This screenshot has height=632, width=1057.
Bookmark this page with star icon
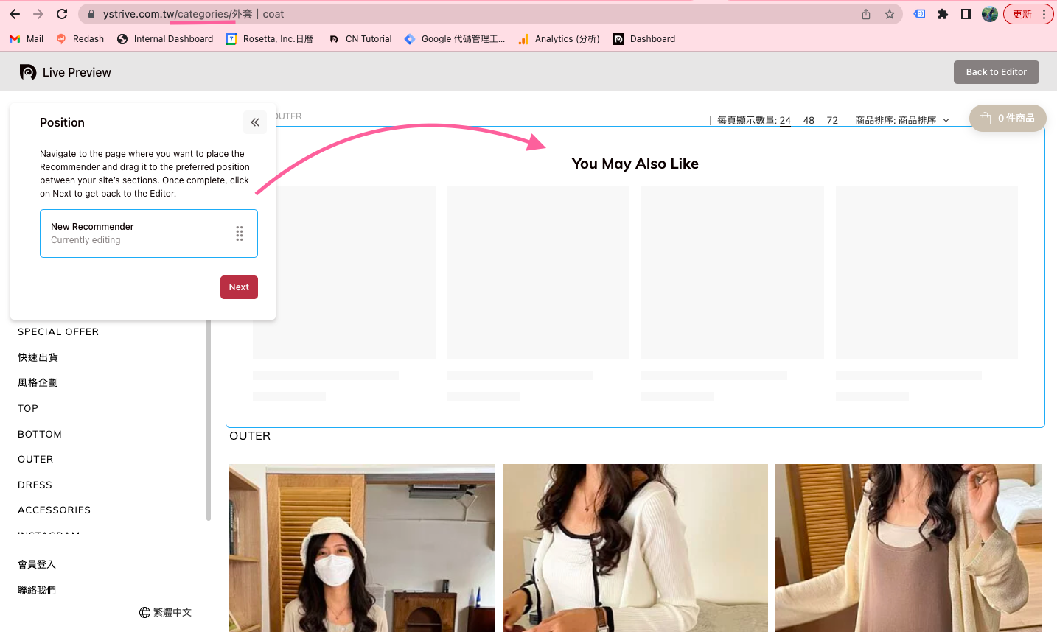[x=890, y=14]
